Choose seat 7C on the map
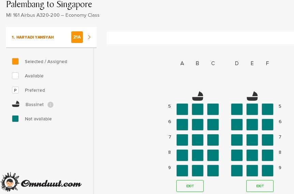294x194 pixels. click(x=213, y=140)
